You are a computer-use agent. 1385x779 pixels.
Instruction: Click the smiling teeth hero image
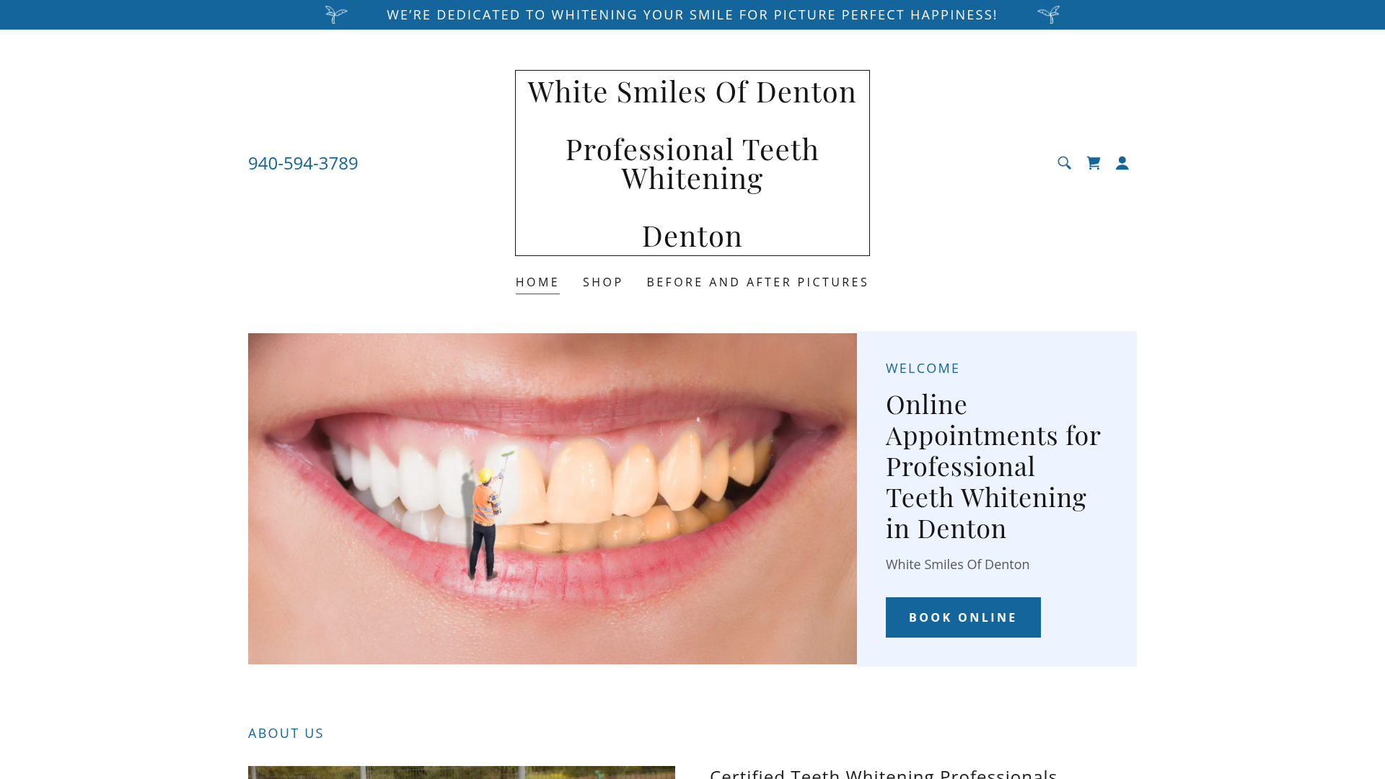pyautogui.click(x=552, y=498)
